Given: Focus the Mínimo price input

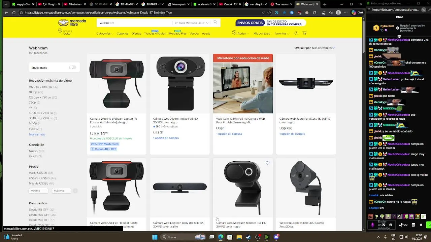Looking at the screenshot, I should pyautogui.click(x=38, y=191).
